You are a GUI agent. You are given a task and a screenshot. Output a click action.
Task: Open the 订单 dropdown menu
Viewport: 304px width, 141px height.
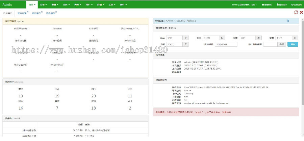pos(44,4)
